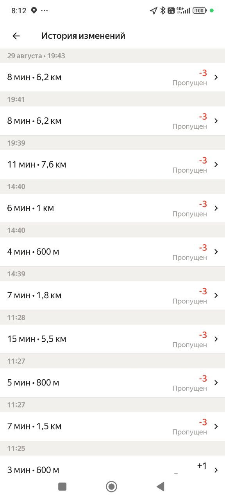Open Android recent apps square button

click(62, 487)
